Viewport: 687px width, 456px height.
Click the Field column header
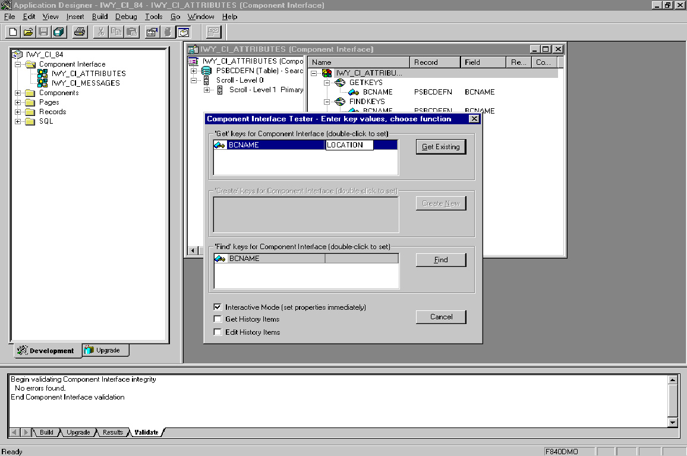tap(483, 62)
